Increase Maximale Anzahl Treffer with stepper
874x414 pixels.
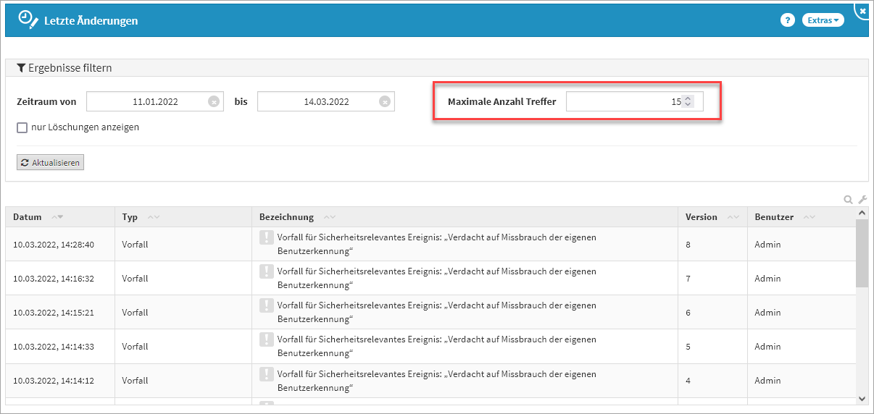point(688,99)
